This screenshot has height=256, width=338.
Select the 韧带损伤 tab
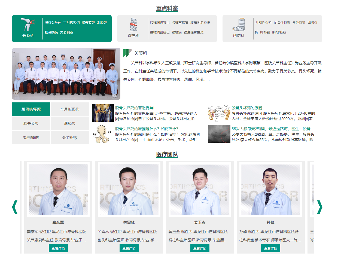coord(31,138)
